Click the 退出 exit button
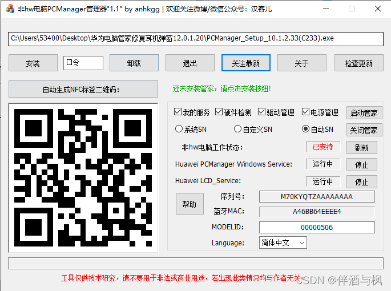This screenshot has height=291, width=391. (x=190, y=63)
